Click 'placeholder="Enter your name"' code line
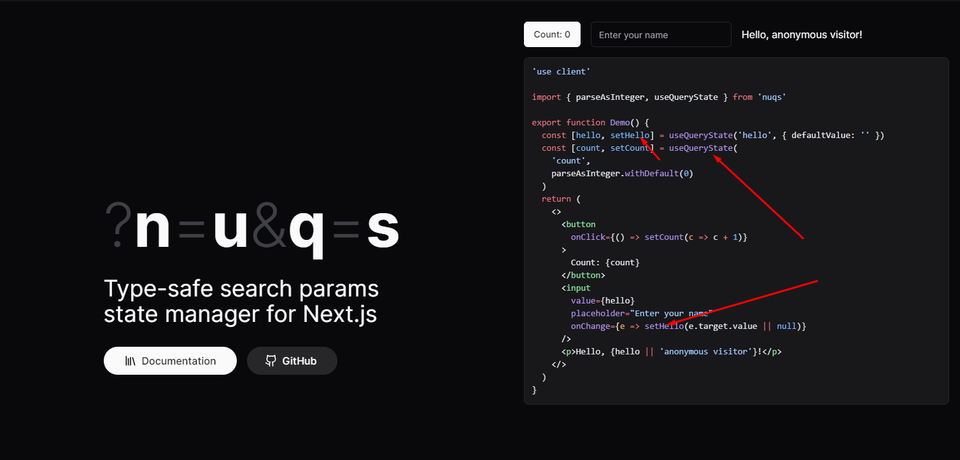The width and height of the screenshot is (960, 460). tap(642, 313)
